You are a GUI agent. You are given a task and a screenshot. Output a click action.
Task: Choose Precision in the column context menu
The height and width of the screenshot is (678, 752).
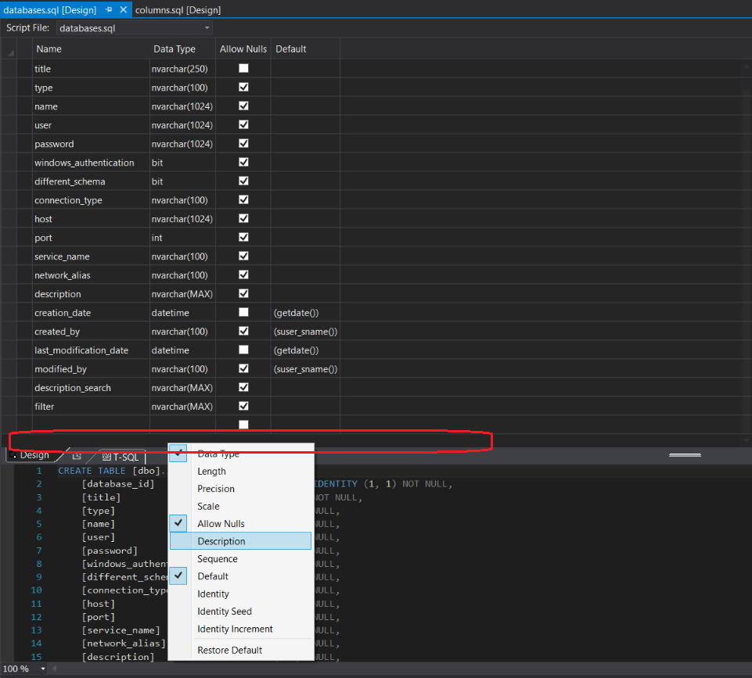tap(241, 489)
